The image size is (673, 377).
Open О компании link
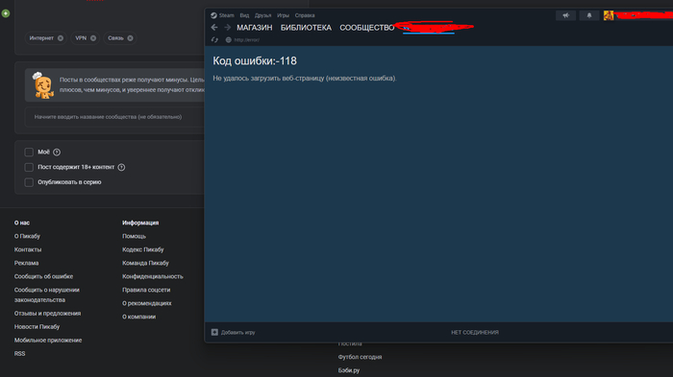138,317
